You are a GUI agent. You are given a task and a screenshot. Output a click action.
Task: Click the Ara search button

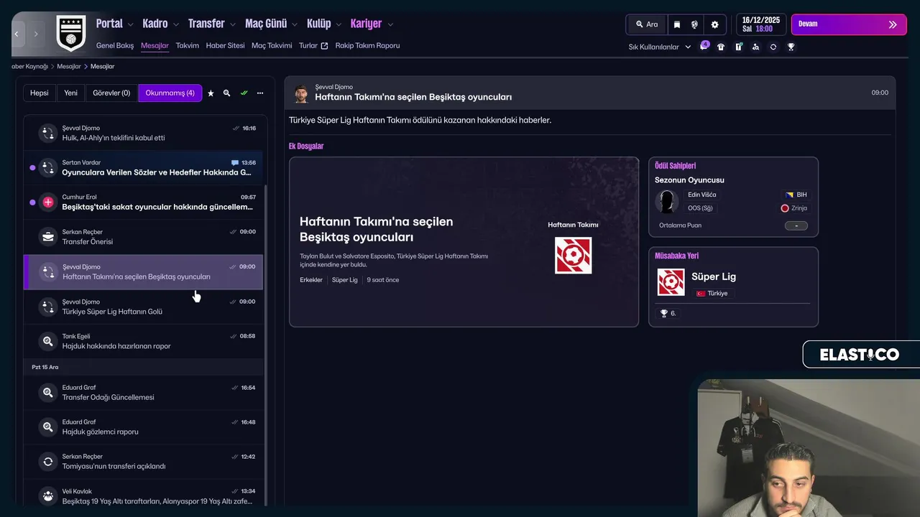(x=647, y=24)
